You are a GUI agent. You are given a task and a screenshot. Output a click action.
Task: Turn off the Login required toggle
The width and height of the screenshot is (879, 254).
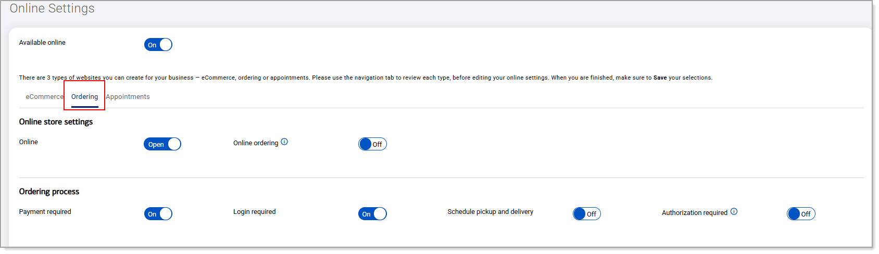point(372,214)
